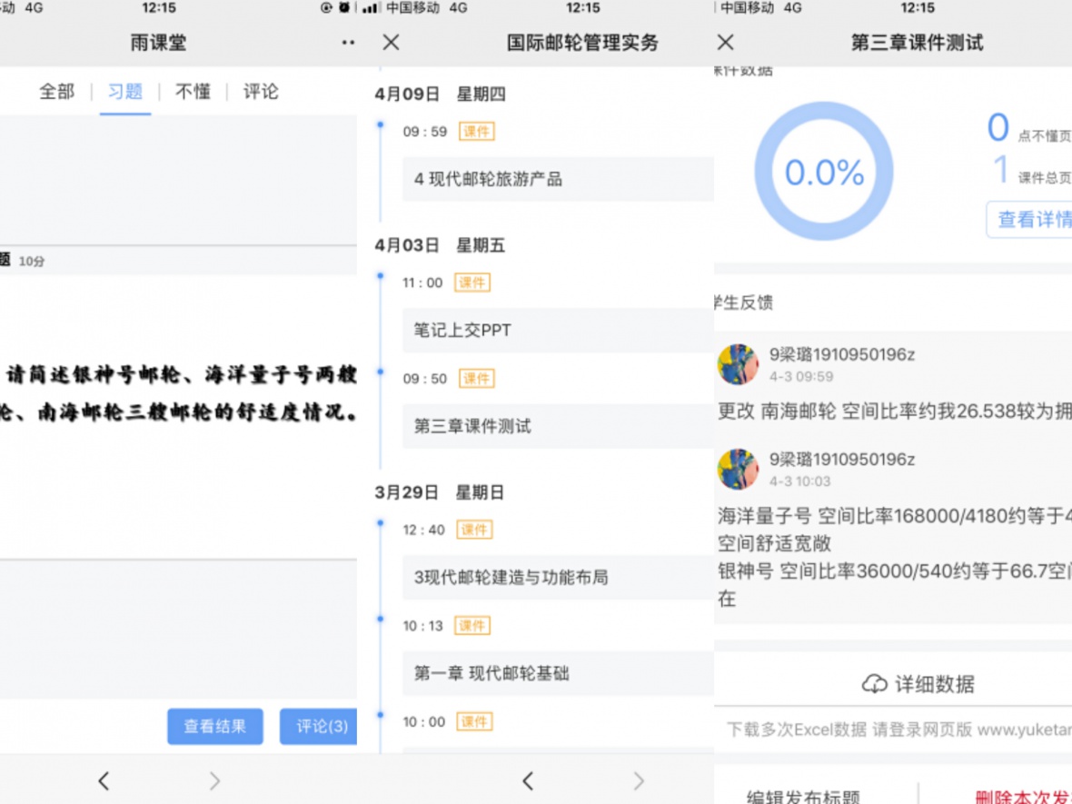1072x804 pixels.
Task: Tap the avatar on the 4-3 10:03 feedback
Action: 738,469
